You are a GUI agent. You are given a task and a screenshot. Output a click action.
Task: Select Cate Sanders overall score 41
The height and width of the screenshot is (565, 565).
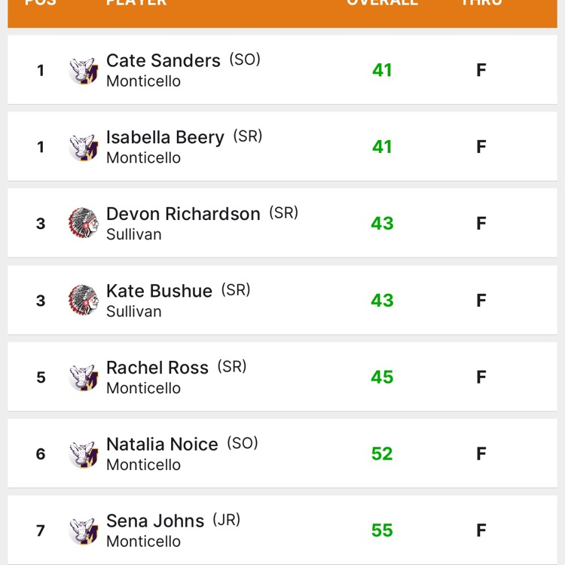pos(382,70)
